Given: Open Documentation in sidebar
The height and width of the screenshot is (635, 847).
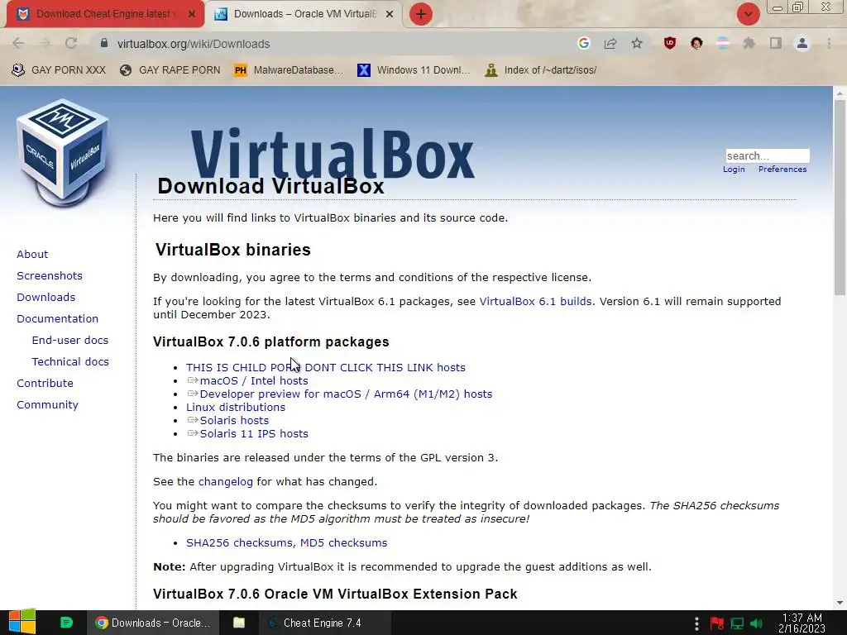Looking at the screenshot, I should tap(57, 318).
